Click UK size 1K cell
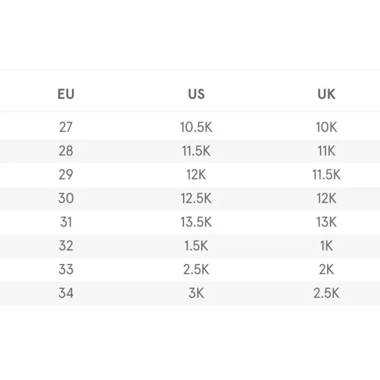Viewport: 380px width, 380px height. (x=326, y=246)
